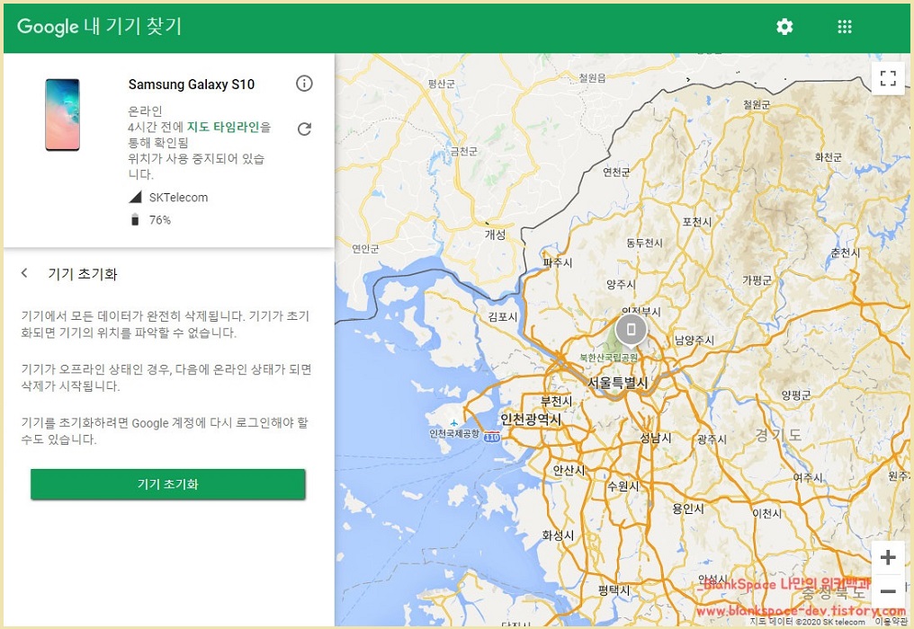Click 김포시 label on the map
914x629 pixels.
(x=503, y=317)
